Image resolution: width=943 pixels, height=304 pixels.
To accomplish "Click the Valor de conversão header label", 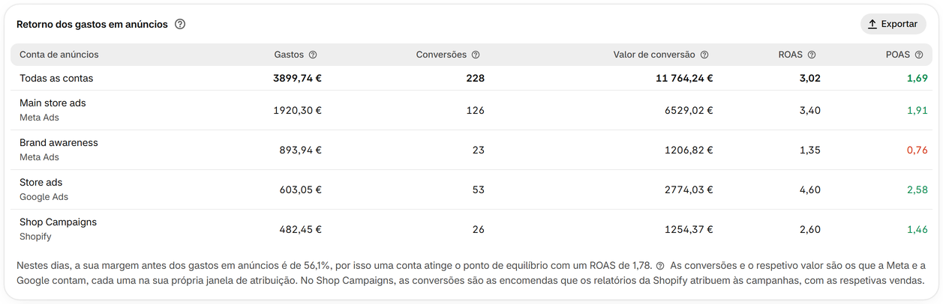I will (x=654, y=55).
